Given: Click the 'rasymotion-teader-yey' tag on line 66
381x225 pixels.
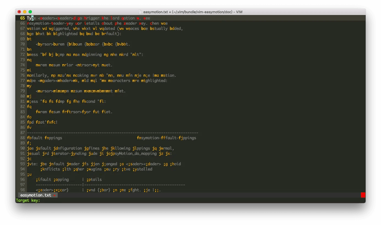Looking at the screenshot, I should tap(50, 23).
